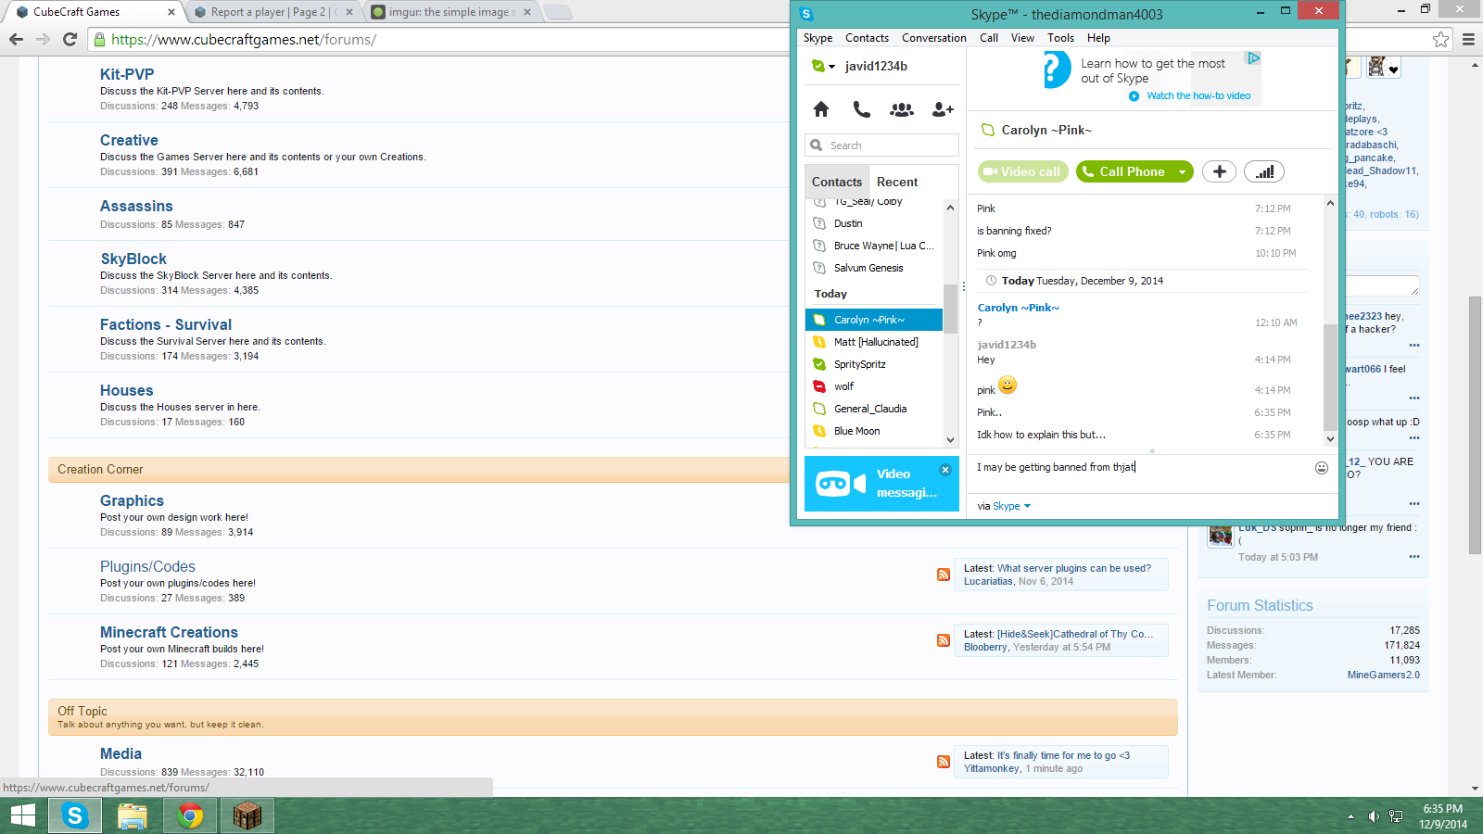
Task: Open Graphics forum link
Action: 132,500
